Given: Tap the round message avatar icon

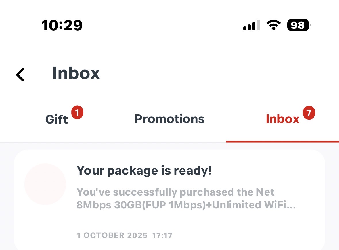Looking at the screenshot, I should (x=45, y=184).
